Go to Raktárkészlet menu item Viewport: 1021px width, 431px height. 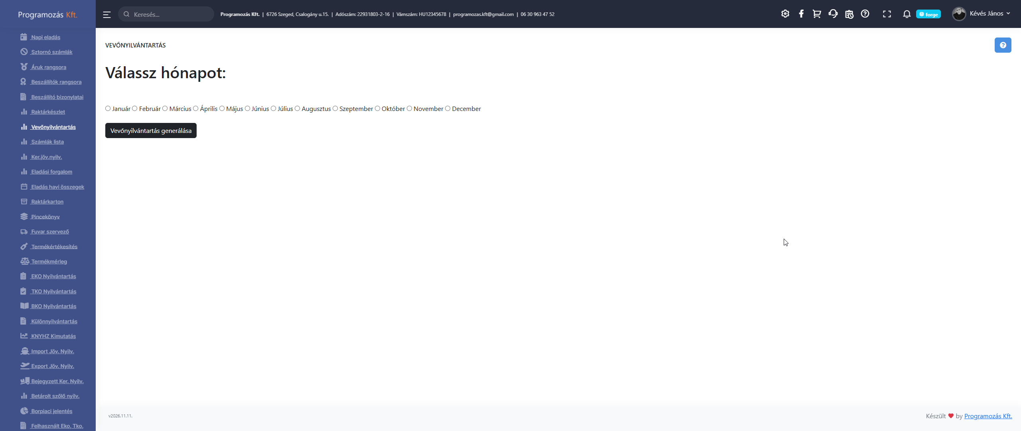[x=48, y=112]
